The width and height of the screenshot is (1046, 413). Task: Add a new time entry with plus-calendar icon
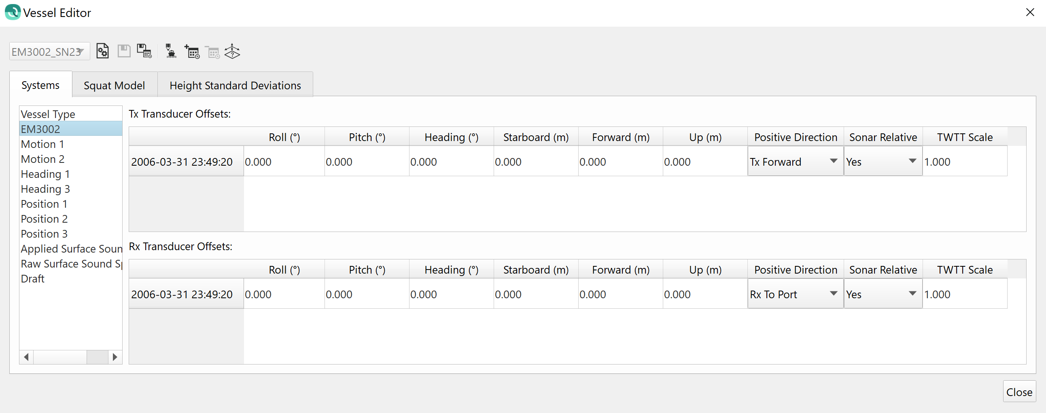click(x=192, y=51)
